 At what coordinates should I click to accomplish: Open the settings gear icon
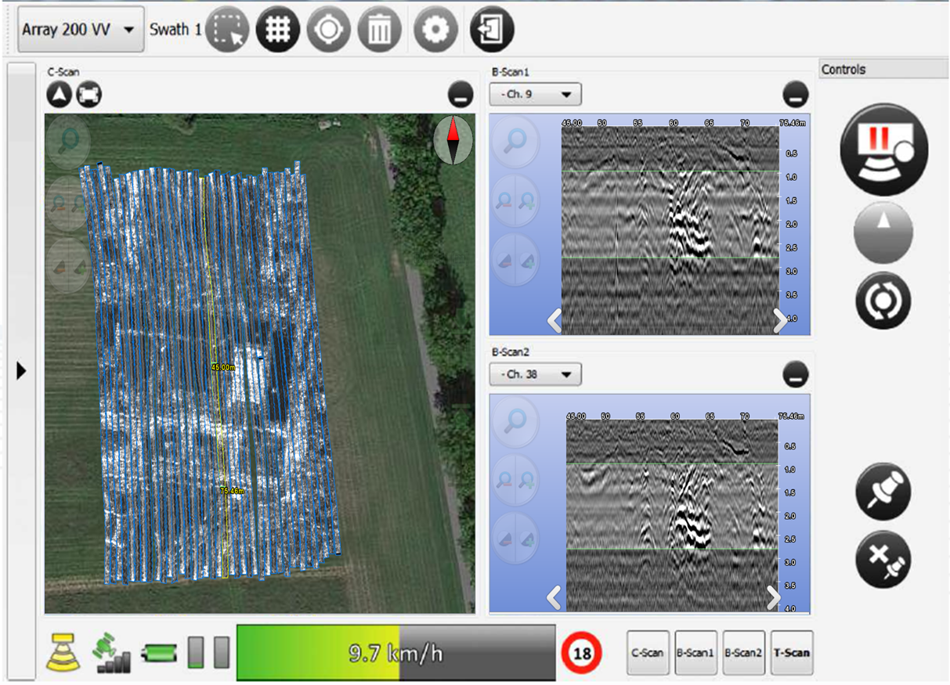pyautogui.click(x=435, y=30)
